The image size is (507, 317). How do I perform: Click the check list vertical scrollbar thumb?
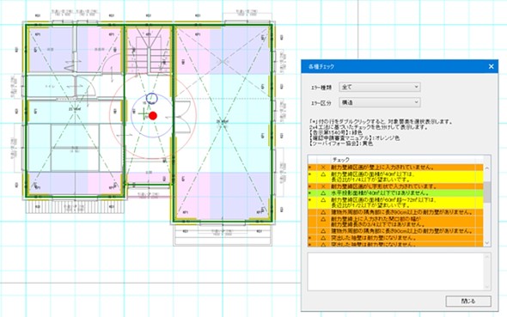click(487, 192)
